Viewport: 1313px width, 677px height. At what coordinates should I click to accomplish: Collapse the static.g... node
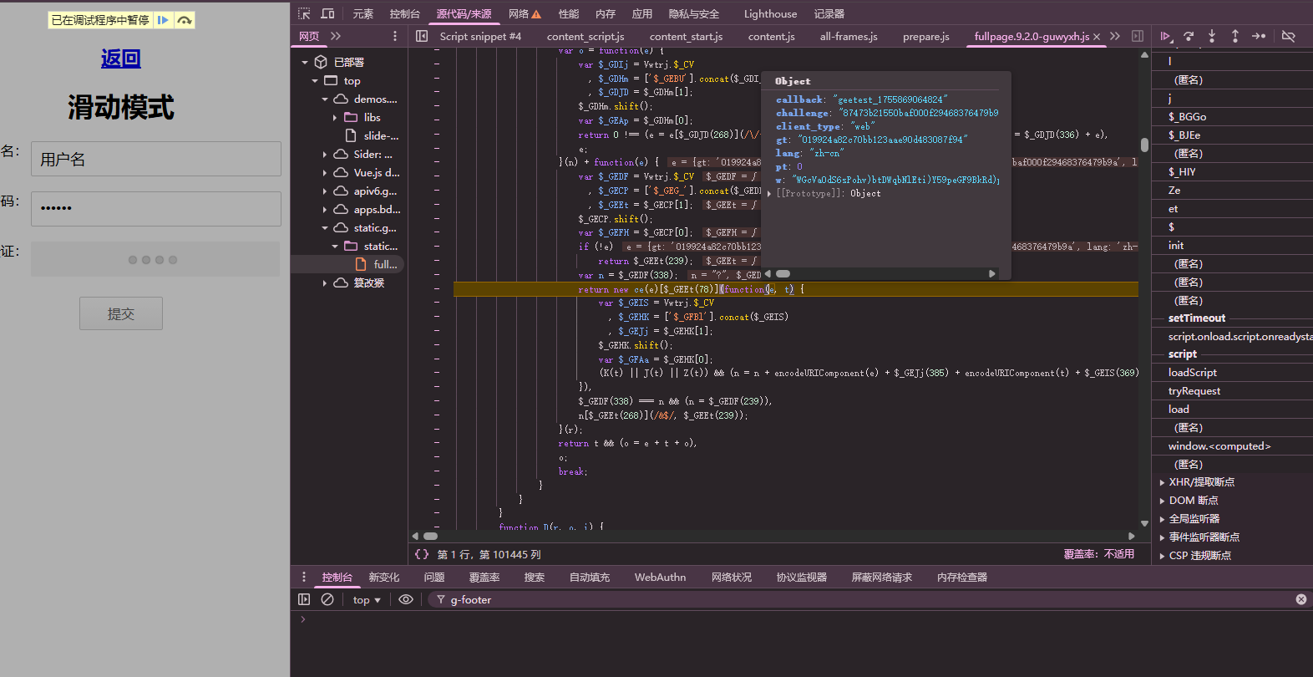(x=325, y=228)
